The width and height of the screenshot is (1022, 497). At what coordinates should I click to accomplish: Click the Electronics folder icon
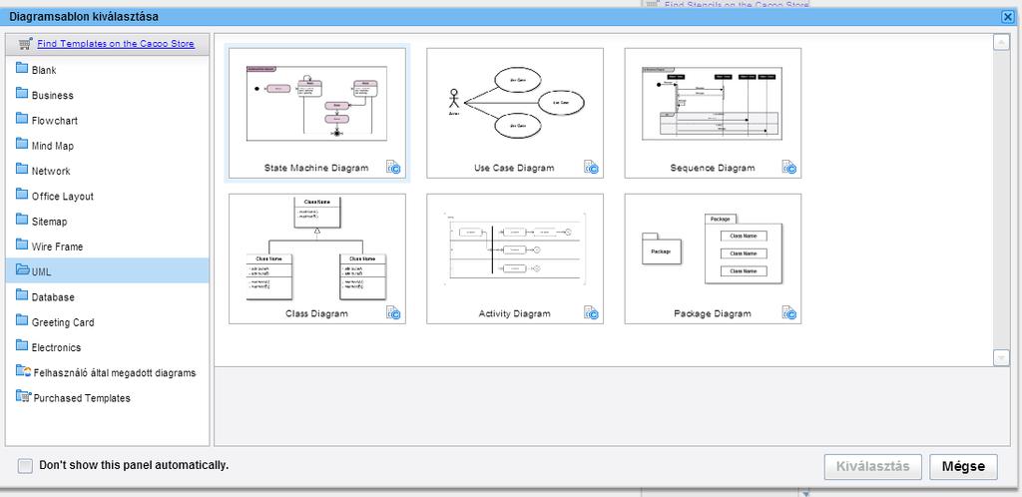tap(22, 346)
